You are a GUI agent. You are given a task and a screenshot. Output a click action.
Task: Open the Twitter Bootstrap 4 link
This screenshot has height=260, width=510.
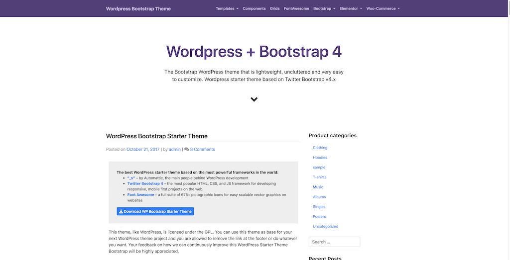(x=145, y=183)
